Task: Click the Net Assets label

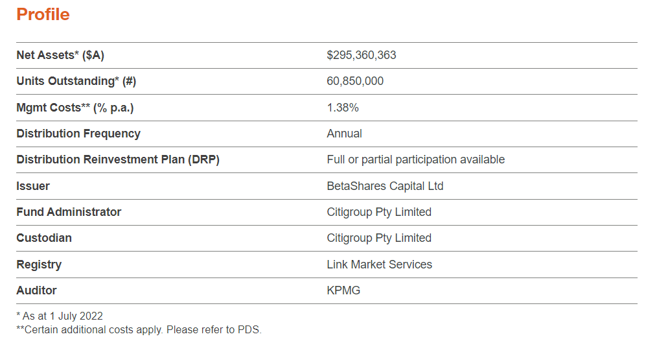Action: coord(60,55)
